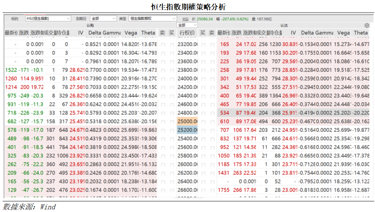
Task: Check call-side 买 box in the 25200 row
Action: pos(172,131)
